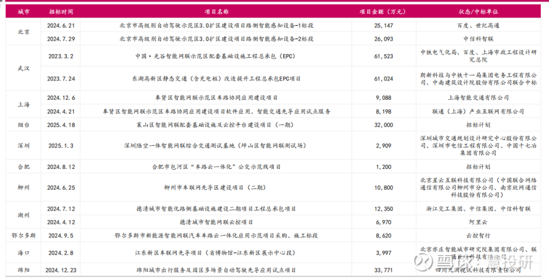The height and width of the screenshot is (279, 549).
Task: Click the date 2024.2.8
Action: [61, 253]
